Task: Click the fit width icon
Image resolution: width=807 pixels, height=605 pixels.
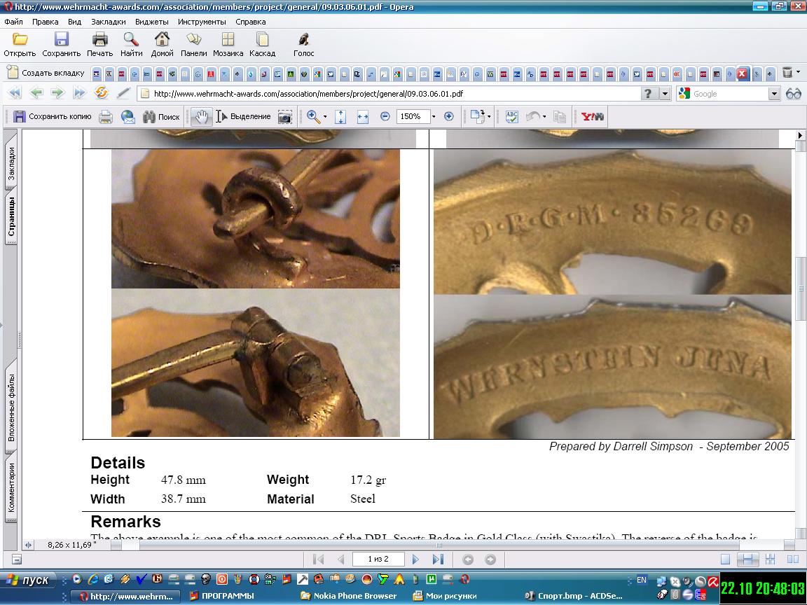Action: point(362,117)
